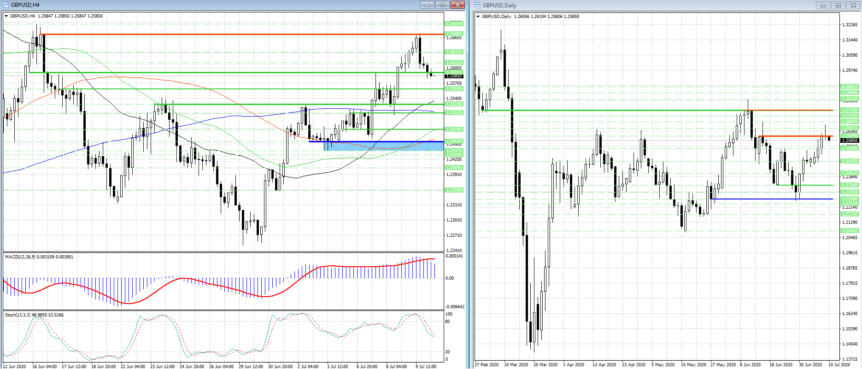Viewport: 862px width, 369px height.
Task: Click the GBPUSD,H4 window title icon
Action: coord(6,5)
